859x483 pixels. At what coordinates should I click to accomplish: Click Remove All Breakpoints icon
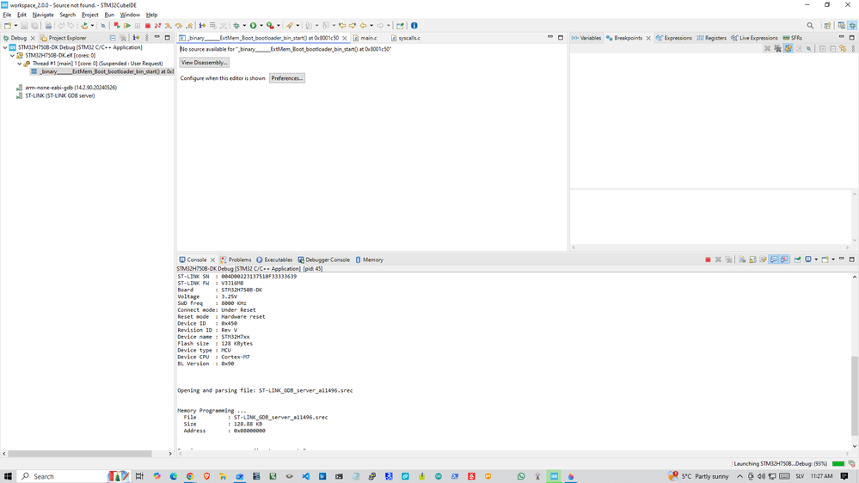click(777, 49)
